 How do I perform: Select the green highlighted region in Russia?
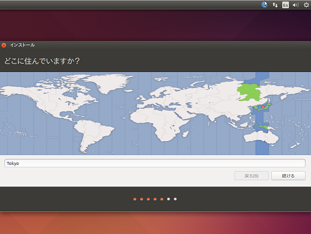250,92
